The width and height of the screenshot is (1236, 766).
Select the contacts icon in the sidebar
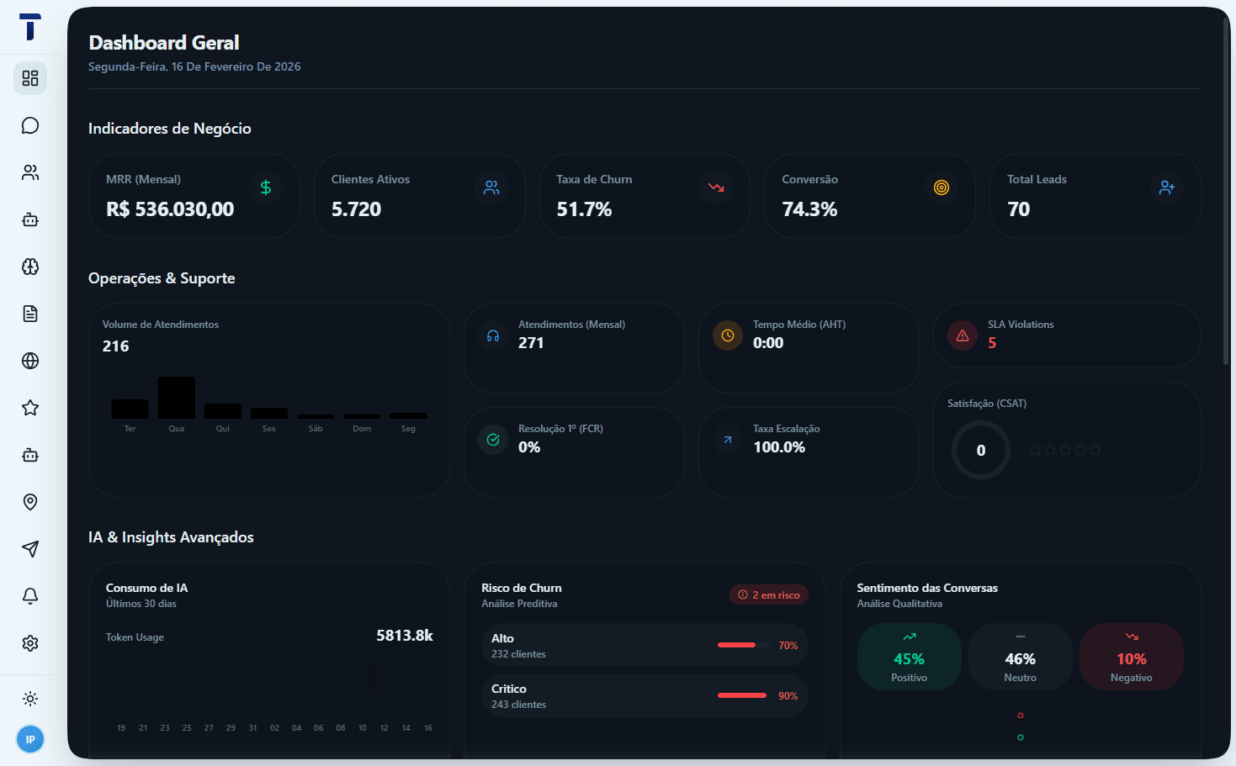[30, 172]
